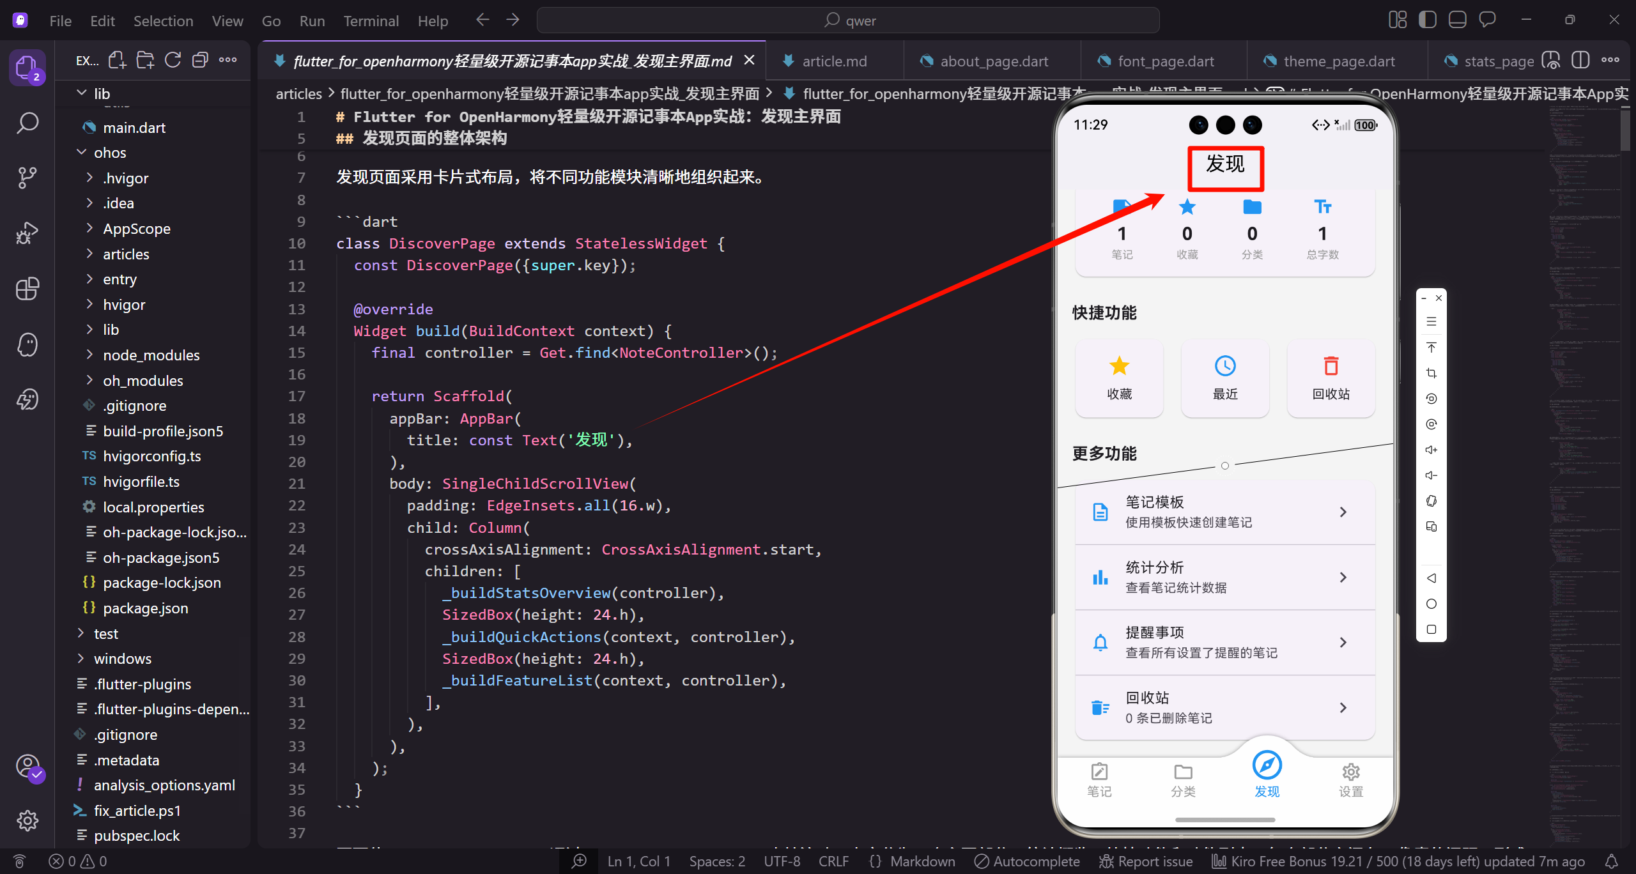The height and width of the screenshot is (874, 1636).
Task: Increase device volume with the volume-up icon
Action: (x=1431, y=448)
